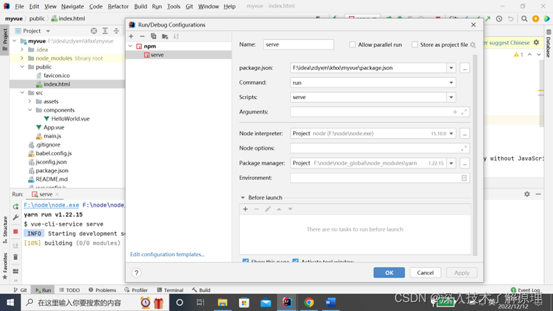The height and width of the screenshot is (311, 553).
Task: Clear Run console with trash icon
Action: coord(15,257)
